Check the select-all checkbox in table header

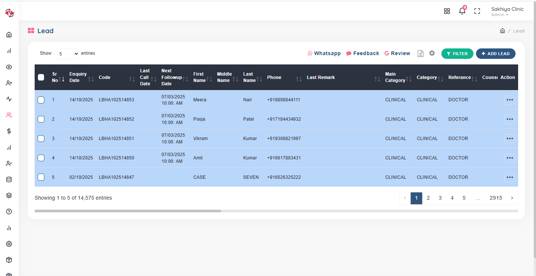point(41,77)
